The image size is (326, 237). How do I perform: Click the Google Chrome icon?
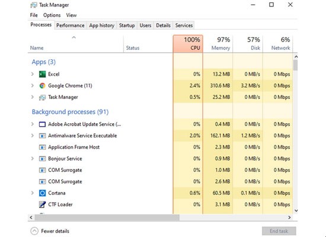pyautogui.click(x=42, y=86)
